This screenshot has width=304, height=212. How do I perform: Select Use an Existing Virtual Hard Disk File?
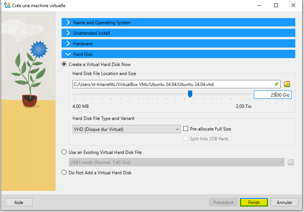(x=64, y=152)
